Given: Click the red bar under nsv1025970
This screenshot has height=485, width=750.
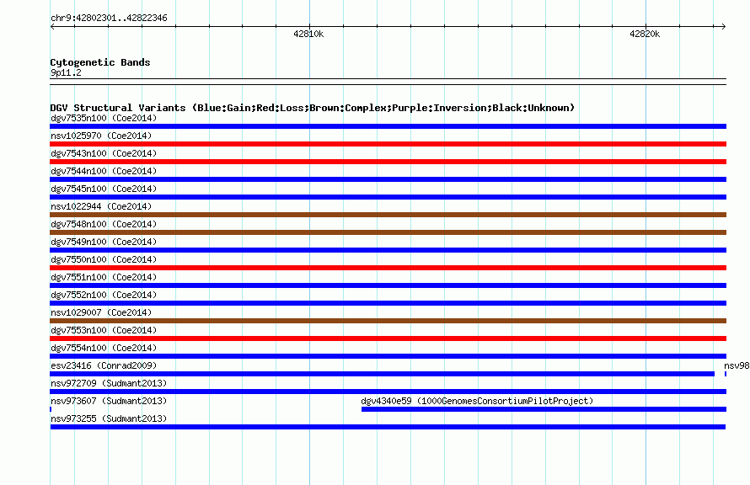Looking at the screenshot, I should tap(388, 144).
